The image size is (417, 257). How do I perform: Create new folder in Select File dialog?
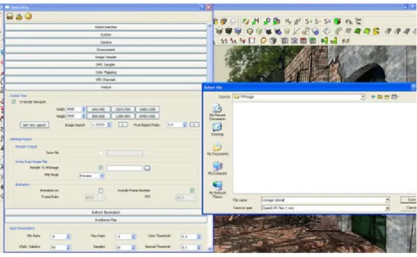pos(387,97)
